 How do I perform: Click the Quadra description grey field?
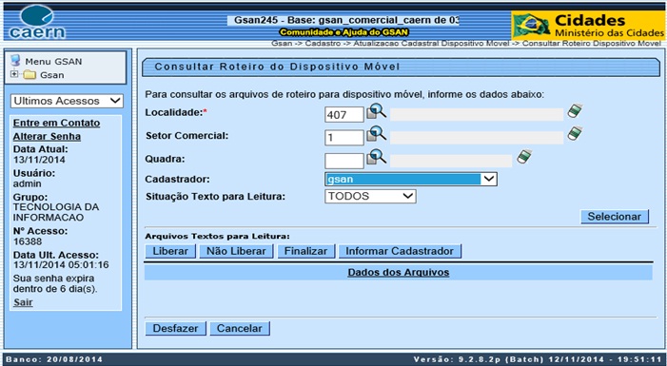click(451, 161)
